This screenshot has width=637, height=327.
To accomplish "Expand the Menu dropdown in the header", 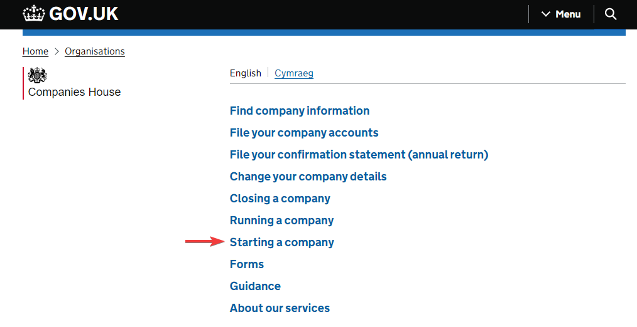I will 561,14.
